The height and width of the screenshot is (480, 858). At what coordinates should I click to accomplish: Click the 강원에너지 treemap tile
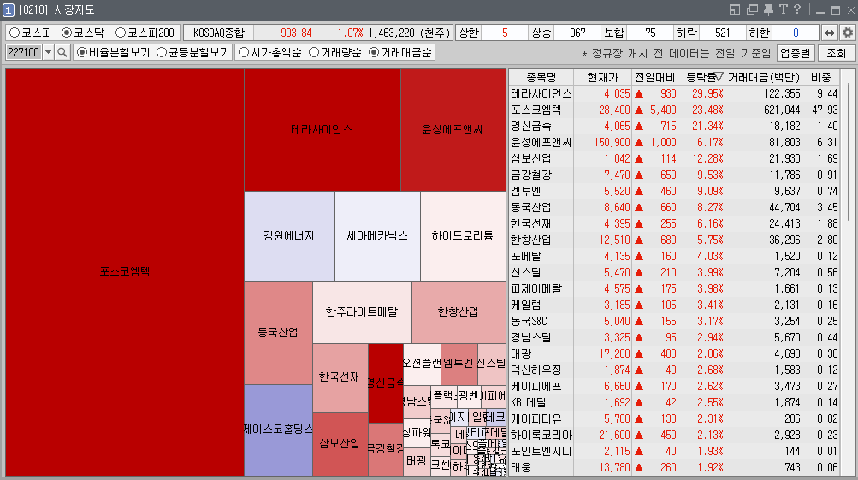(x=289, y=236)
